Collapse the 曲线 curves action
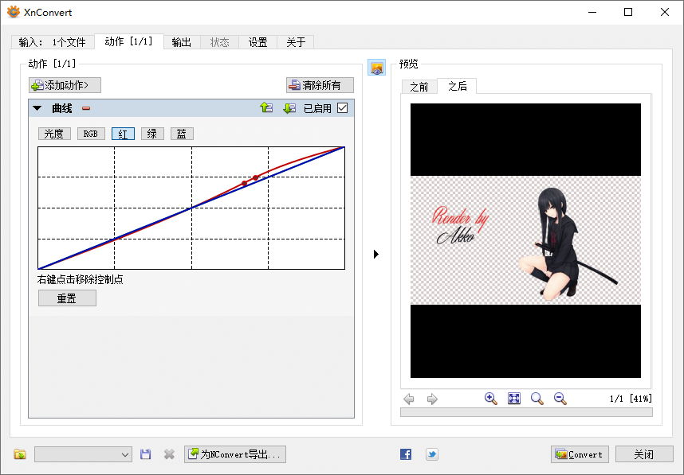 (x=37, y=108)
